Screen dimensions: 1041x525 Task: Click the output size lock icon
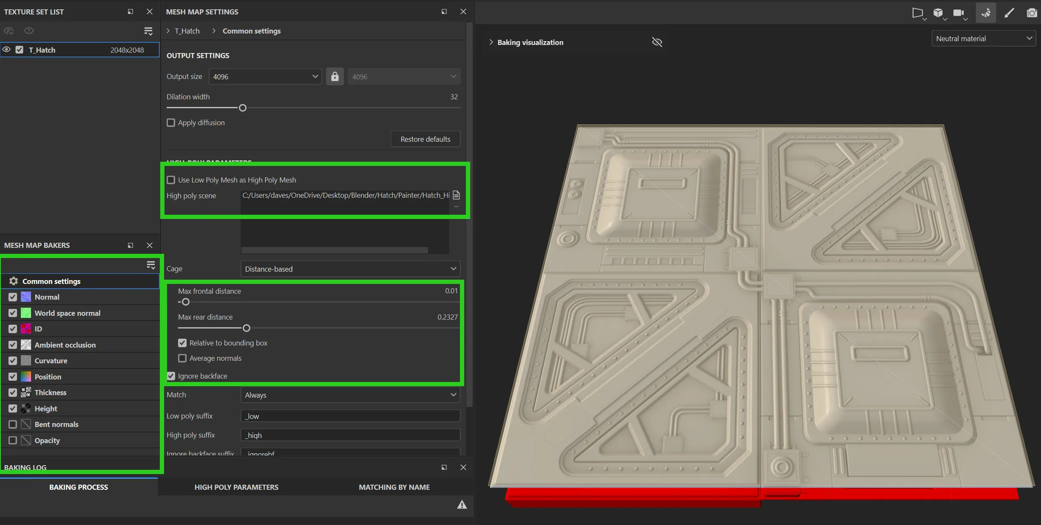click(x=335, y=76)
